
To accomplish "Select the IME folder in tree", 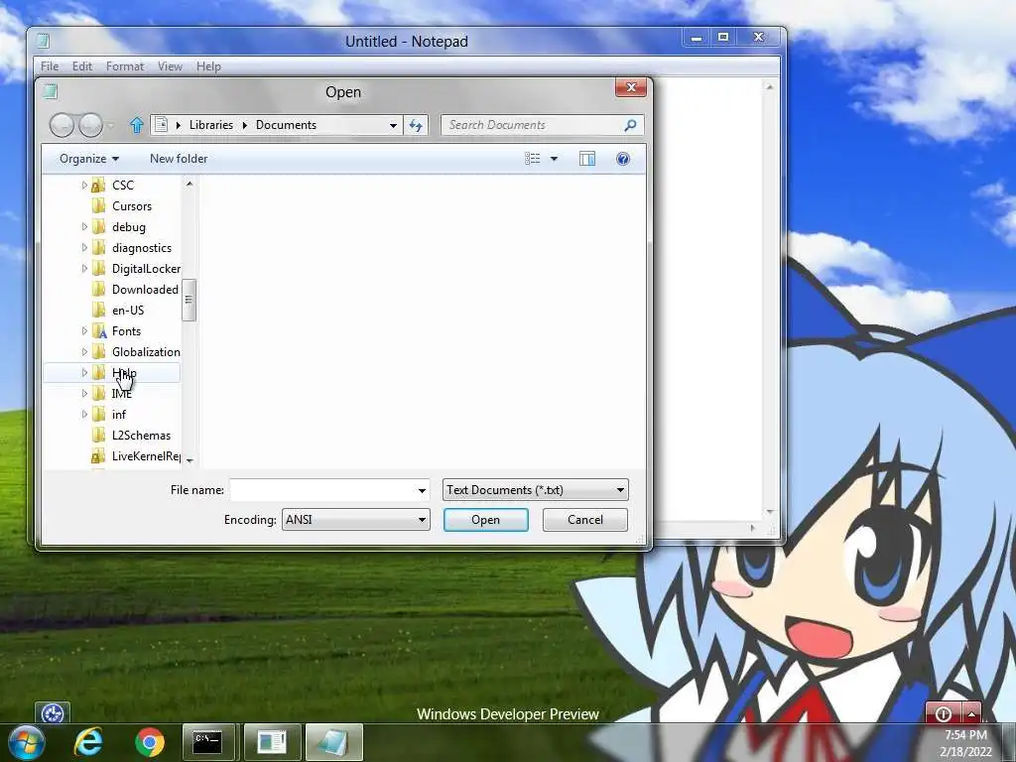I will pyautogui.click(x=122, y=393).
